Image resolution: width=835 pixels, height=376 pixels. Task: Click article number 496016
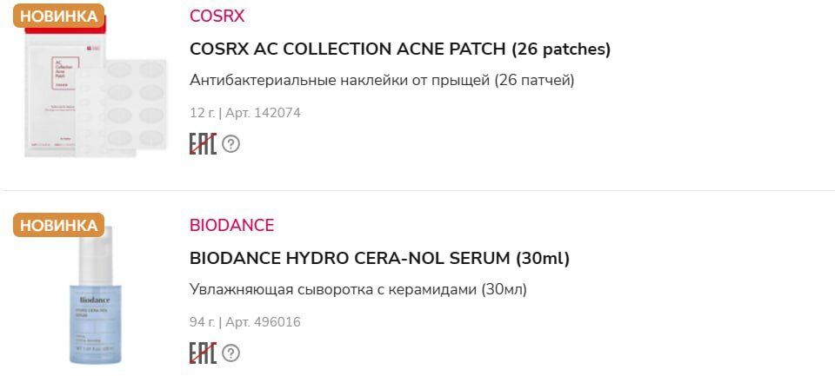coord(263,322)
